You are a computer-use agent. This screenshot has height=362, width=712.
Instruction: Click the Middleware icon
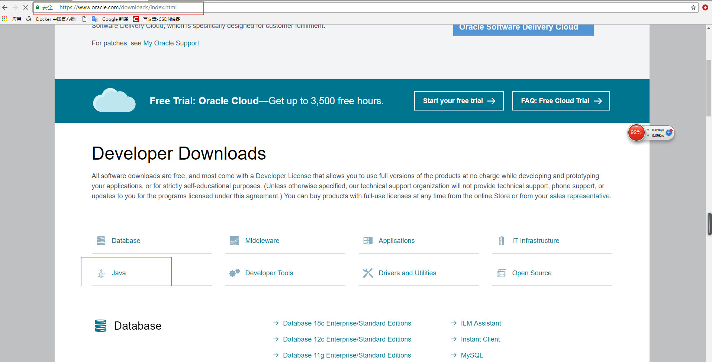235,241
